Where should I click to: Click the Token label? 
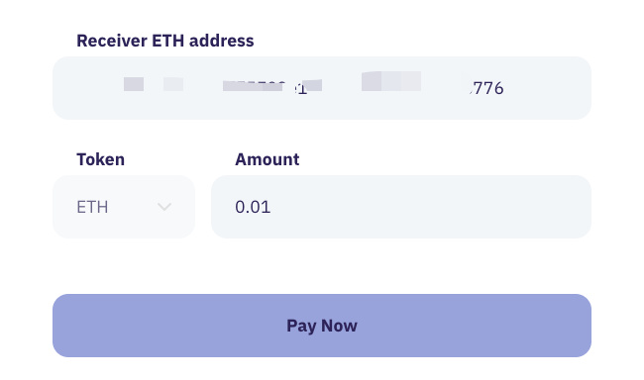click(x=101, y=159)
